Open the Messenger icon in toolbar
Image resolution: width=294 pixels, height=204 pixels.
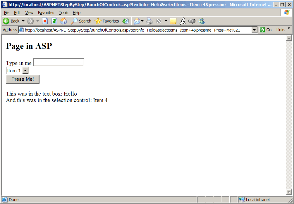click(201, 21)
